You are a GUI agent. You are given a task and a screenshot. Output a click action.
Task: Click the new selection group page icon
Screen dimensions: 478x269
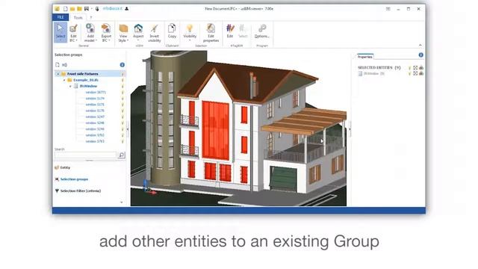(x=58, y=65)
